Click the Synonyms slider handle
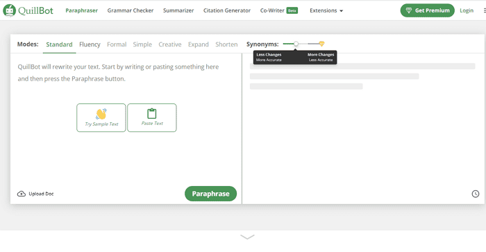 pos(296,44)
